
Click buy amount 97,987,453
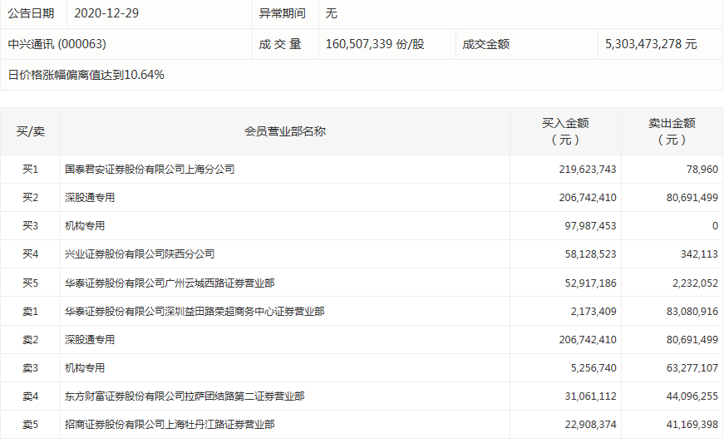(x=590, y=225)
